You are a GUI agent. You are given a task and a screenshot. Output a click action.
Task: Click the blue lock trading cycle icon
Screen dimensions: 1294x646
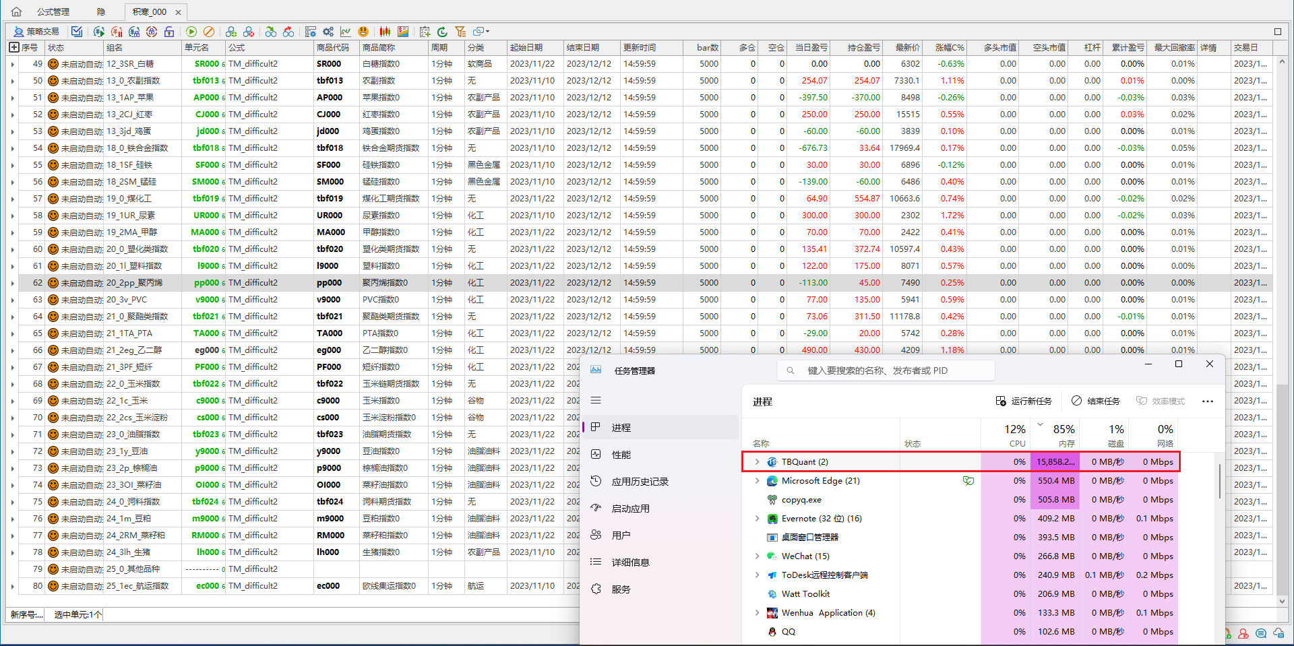[134, 32]
